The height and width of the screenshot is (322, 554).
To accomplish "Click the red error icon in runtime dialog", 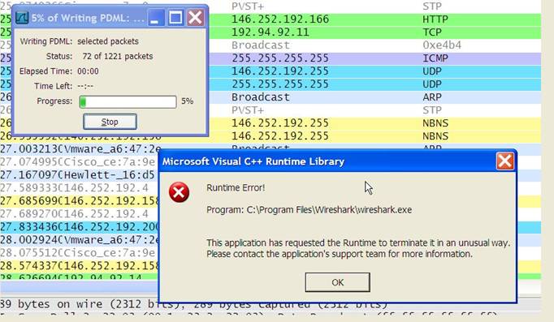I will tap(179, 192).
